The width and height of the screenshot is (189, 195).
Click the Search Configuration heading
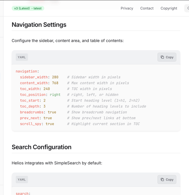pos(42,147)
